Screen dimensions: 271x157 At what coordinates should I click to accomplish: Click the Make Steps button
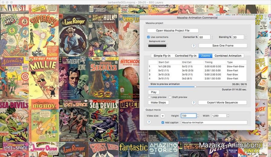click(x=158, y=102)
